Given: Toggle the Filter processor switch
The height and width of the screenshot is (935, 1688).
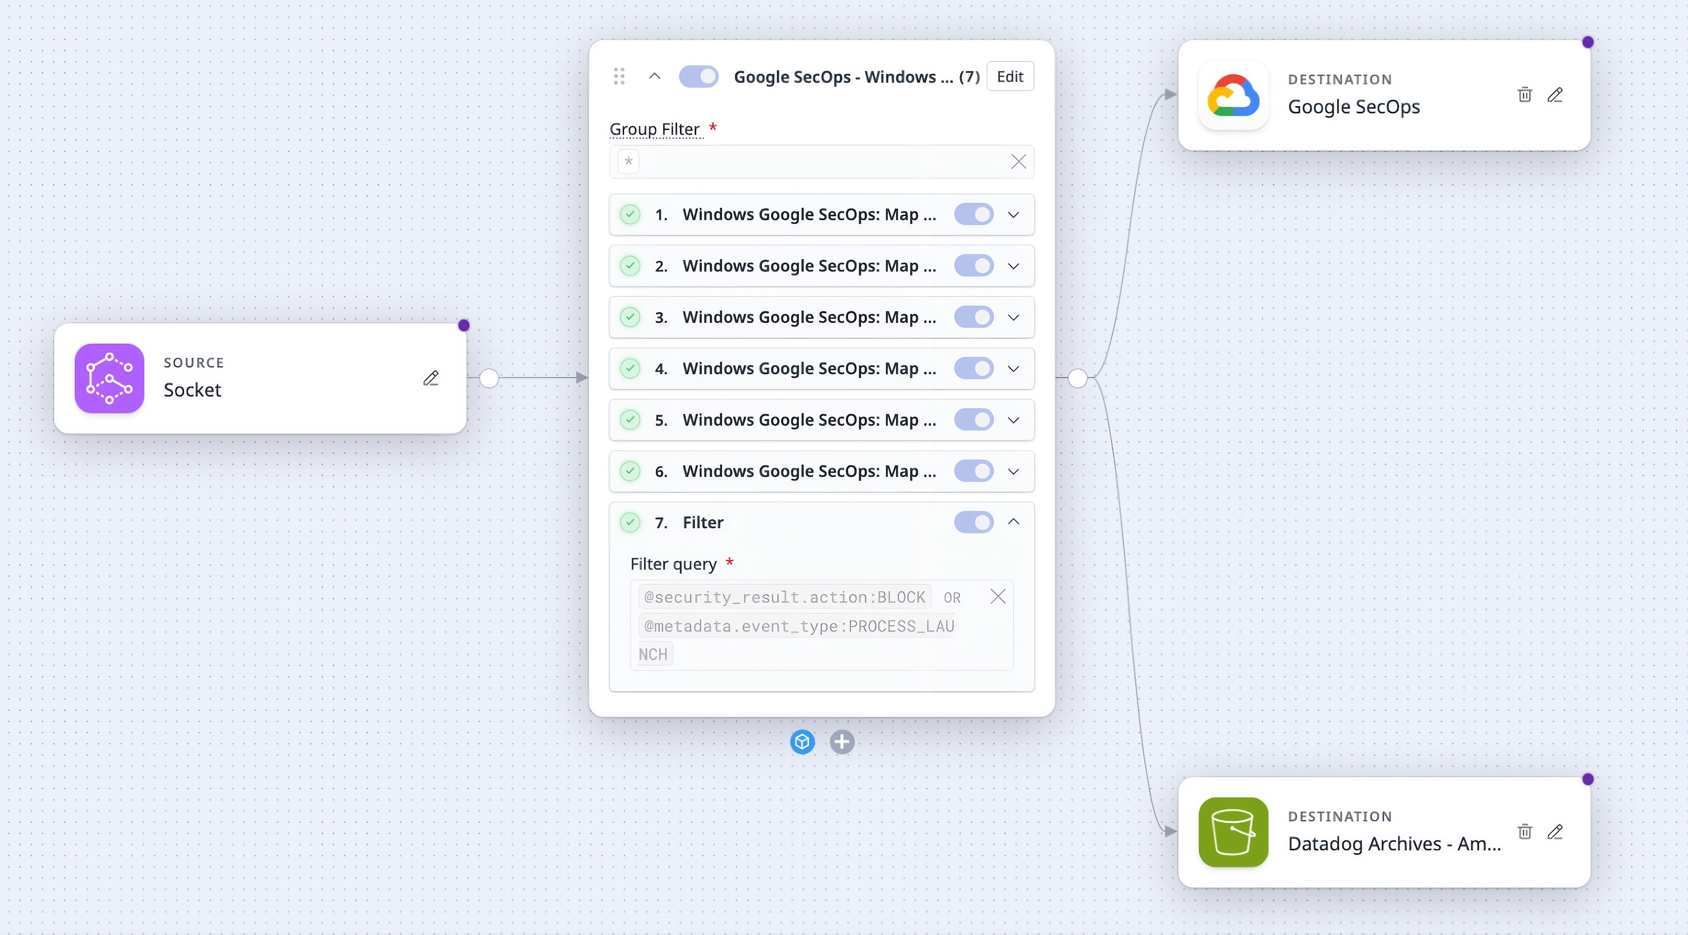Looking at the screenshot, I should (973, 522).
